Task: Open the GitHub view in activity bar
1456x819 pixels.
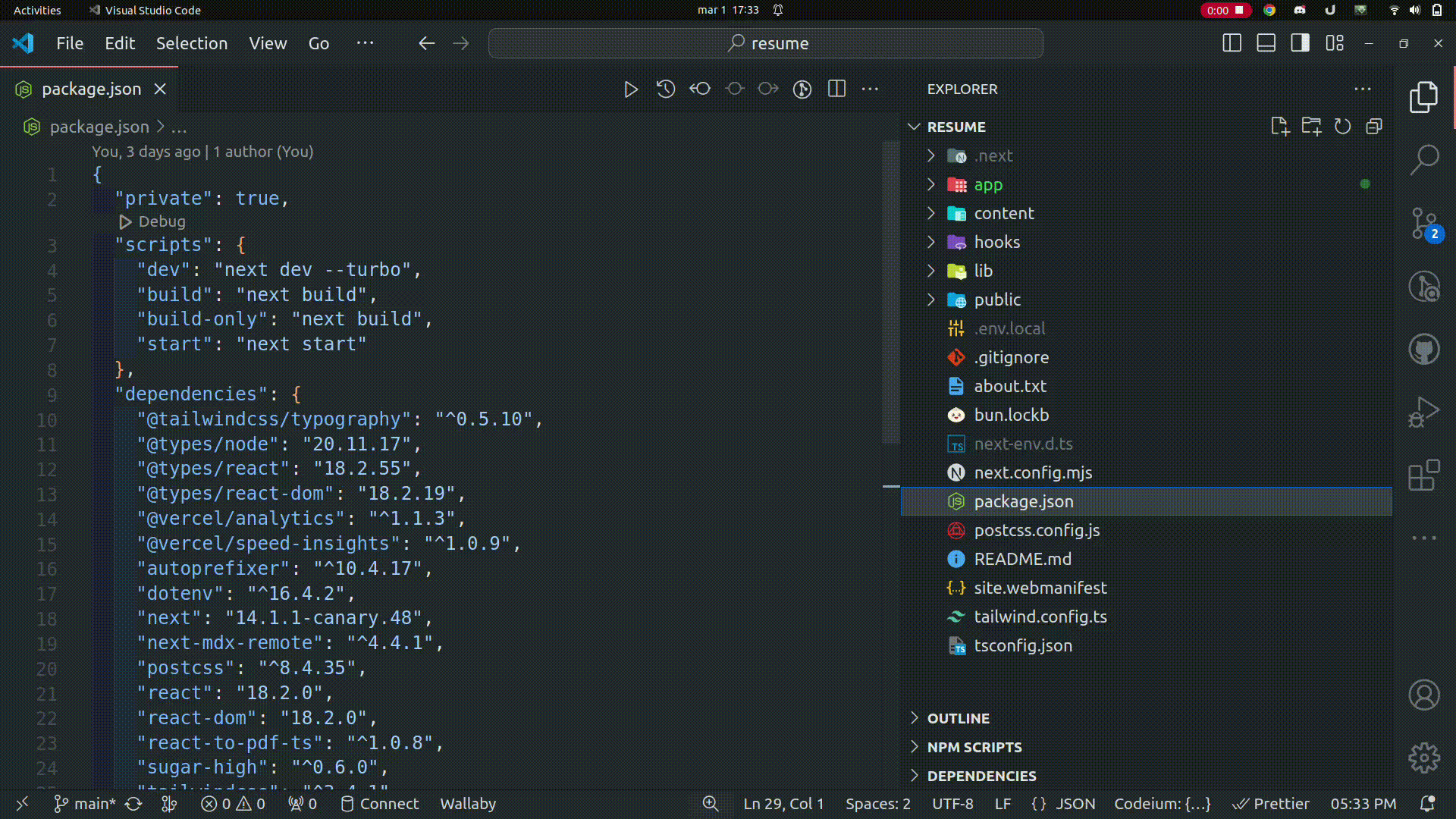Action: pyautogui.click(x=1424, y=350)
